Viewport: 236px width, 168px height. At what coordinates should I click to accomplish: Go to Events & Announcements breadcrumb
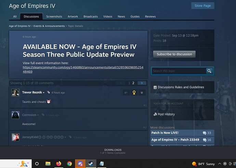pyautogui.click(x=49, y=26)
